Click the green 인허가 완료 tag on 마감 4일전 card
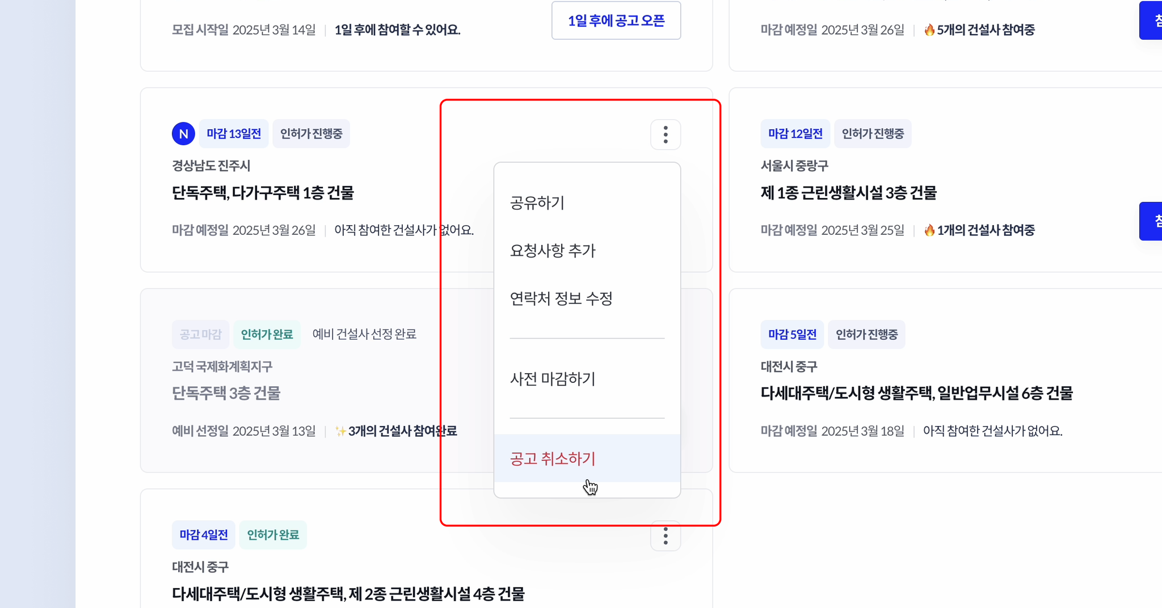1162x608 pixels. [273, 535]
